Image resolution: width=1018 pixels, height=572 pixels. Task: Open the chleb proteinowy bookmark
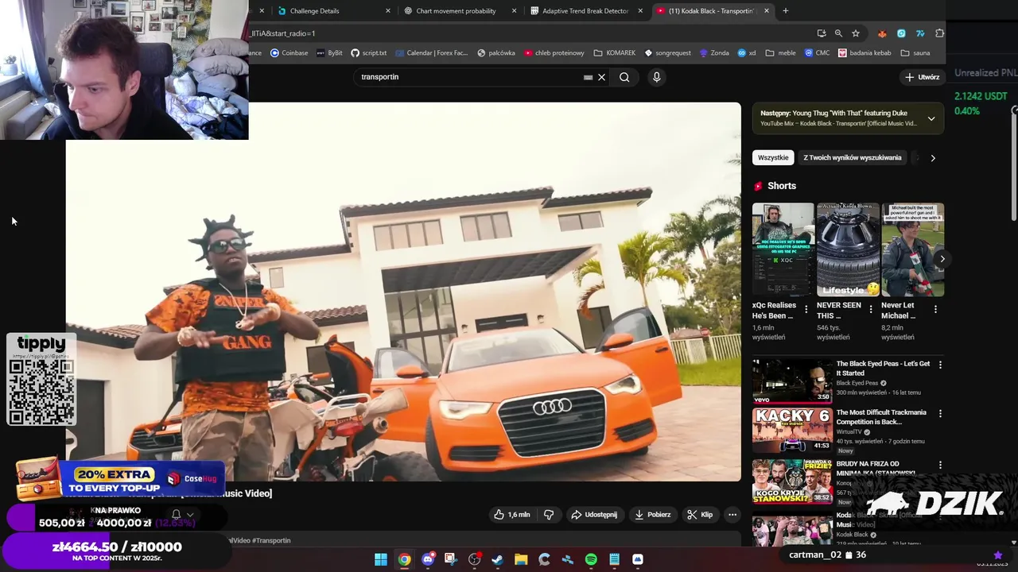pos(554,53)
